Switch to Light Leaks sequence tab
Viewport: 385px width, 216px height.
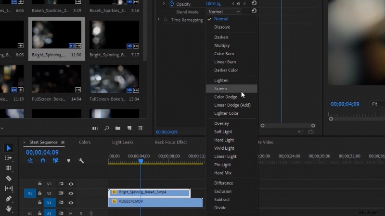tap(123, 142)
